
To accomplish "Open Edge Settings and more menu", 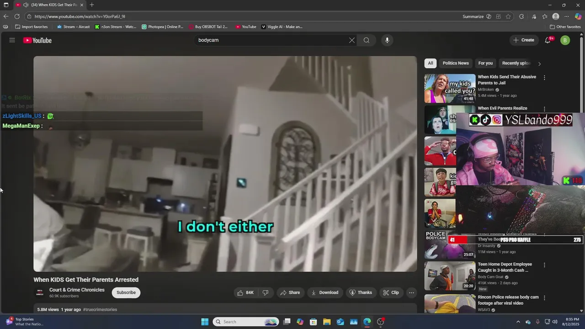I will [x=567, y=16].
